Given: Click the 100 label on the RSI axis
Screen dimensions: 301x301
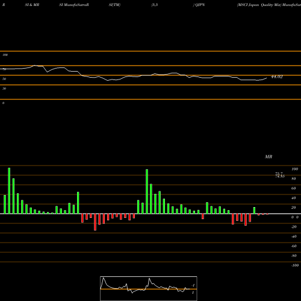Looking at the screenshot, I should pos(5,55).
